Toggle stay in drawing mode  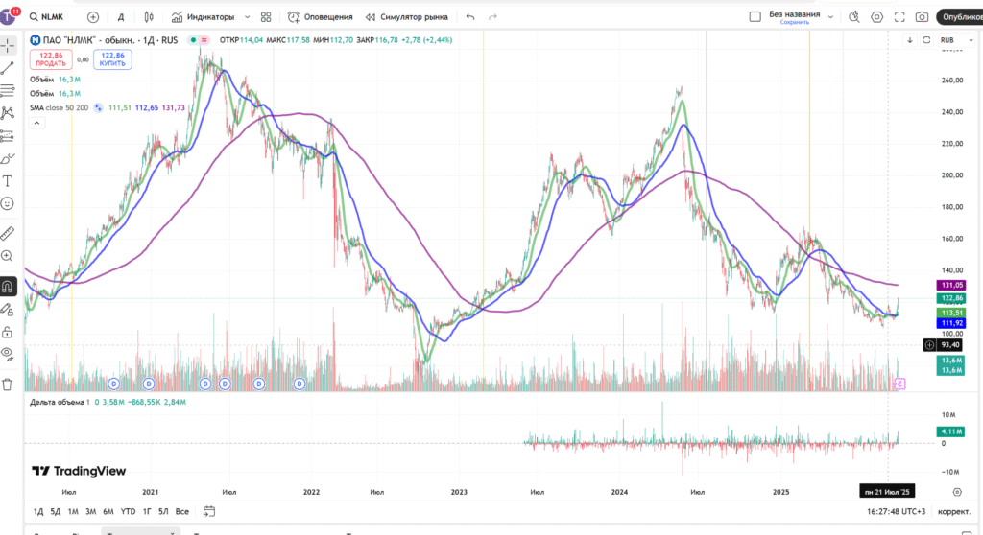[x=8, y=310]
